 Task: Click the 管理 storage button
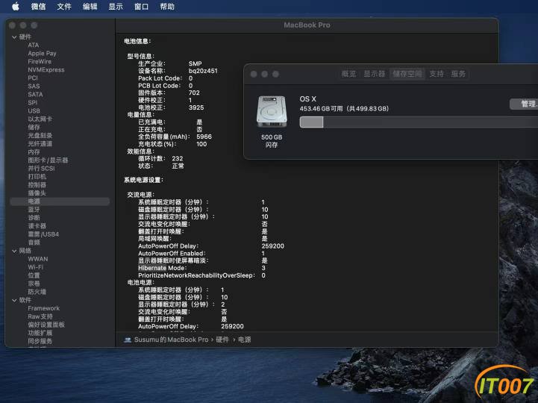524,104
